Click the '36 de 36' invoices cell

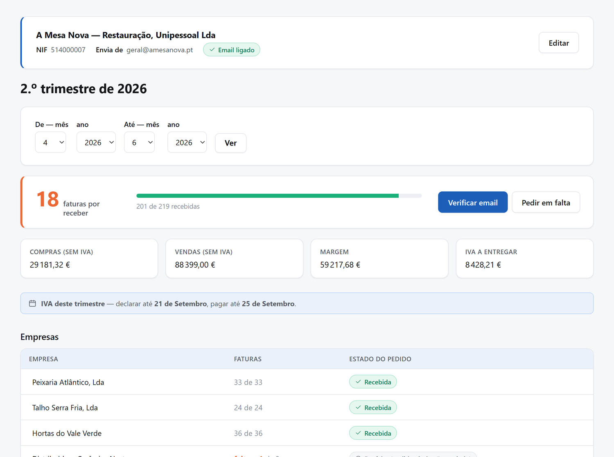pyautogui.click(x=248, y=433)
